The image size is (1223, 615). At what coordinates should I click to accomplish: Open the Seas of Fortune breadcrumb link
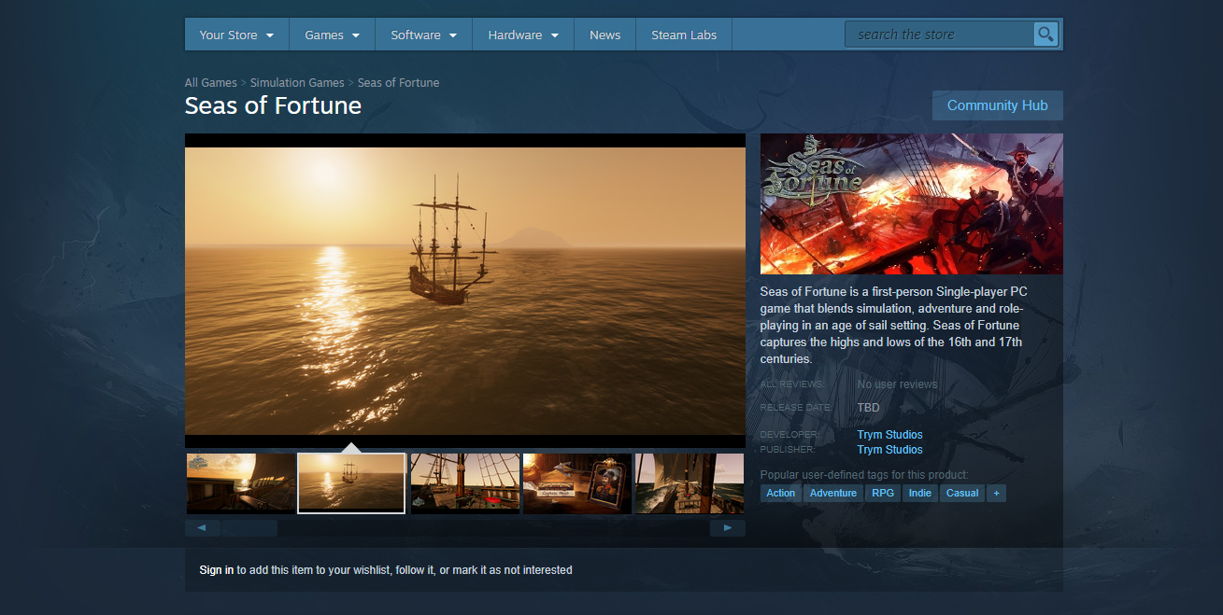[399, 83]
